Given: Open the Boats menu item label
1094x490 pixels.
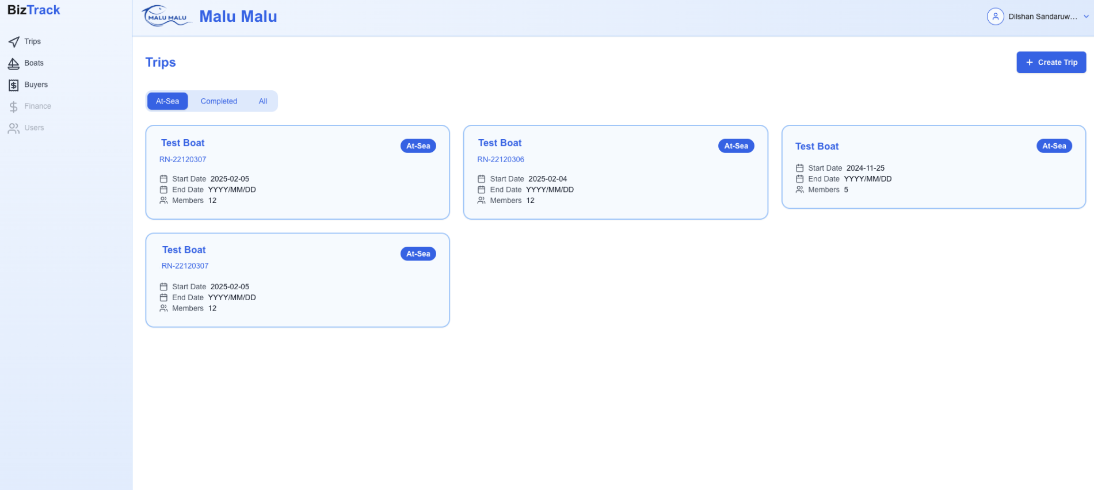Looking at the screenshot, I should pyautogui.click(x=34, y=63).
